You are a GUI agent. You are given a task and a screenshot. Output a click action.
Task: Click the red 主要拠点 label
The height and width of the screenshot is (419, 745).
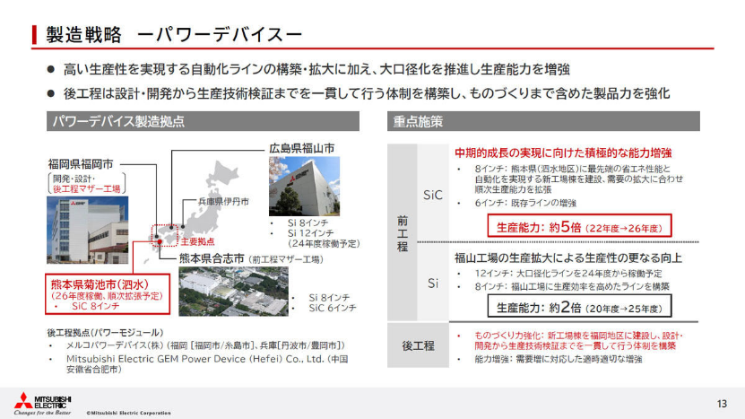[197, 241]
